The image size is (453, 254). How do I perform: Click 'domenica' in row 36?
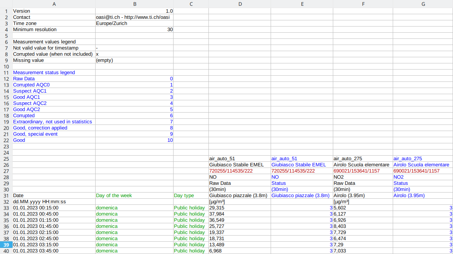(134, 226)
